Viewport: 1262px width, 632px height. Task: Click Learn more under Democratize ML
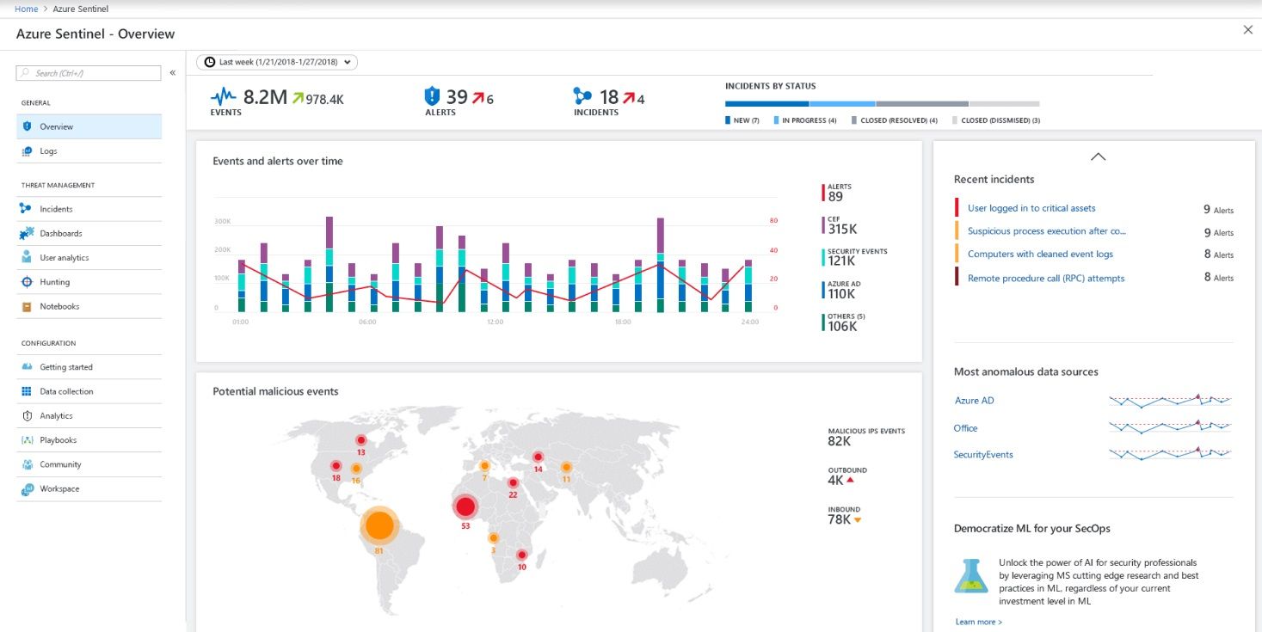pyautogui.click(x=976, y=621)
